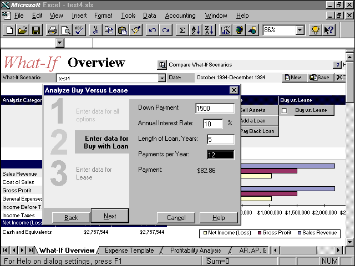Expand the zoom percentage dropdown

300,30
